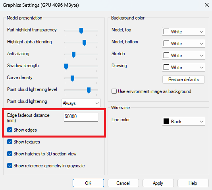Open the Point cloud lightening dropdown
This screenshot has height=190, width=212.
click(x=81, y=103)
